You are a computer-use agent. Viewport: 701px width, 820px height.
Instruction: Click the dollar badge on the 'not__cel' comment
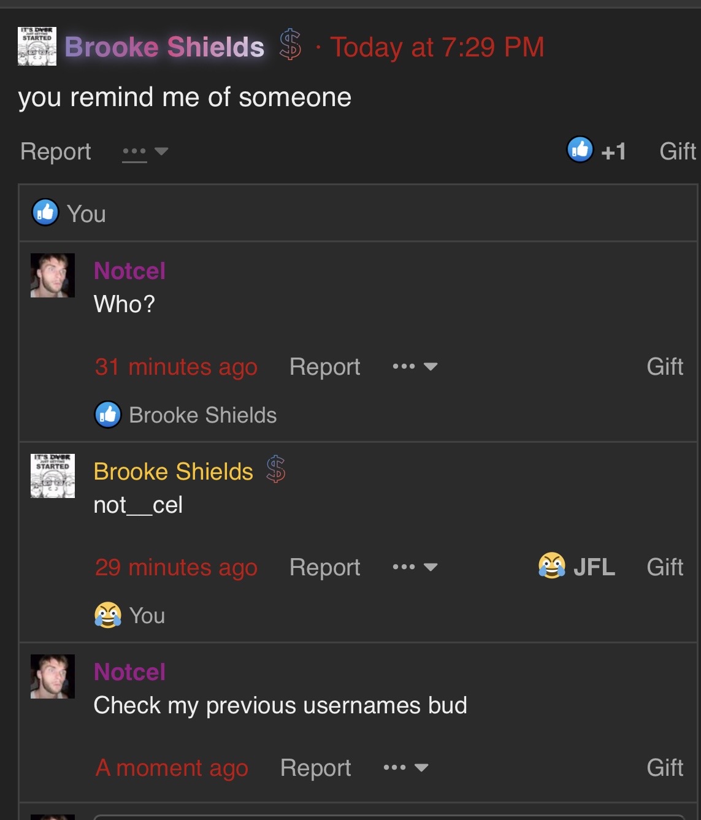tap(276, 470)
